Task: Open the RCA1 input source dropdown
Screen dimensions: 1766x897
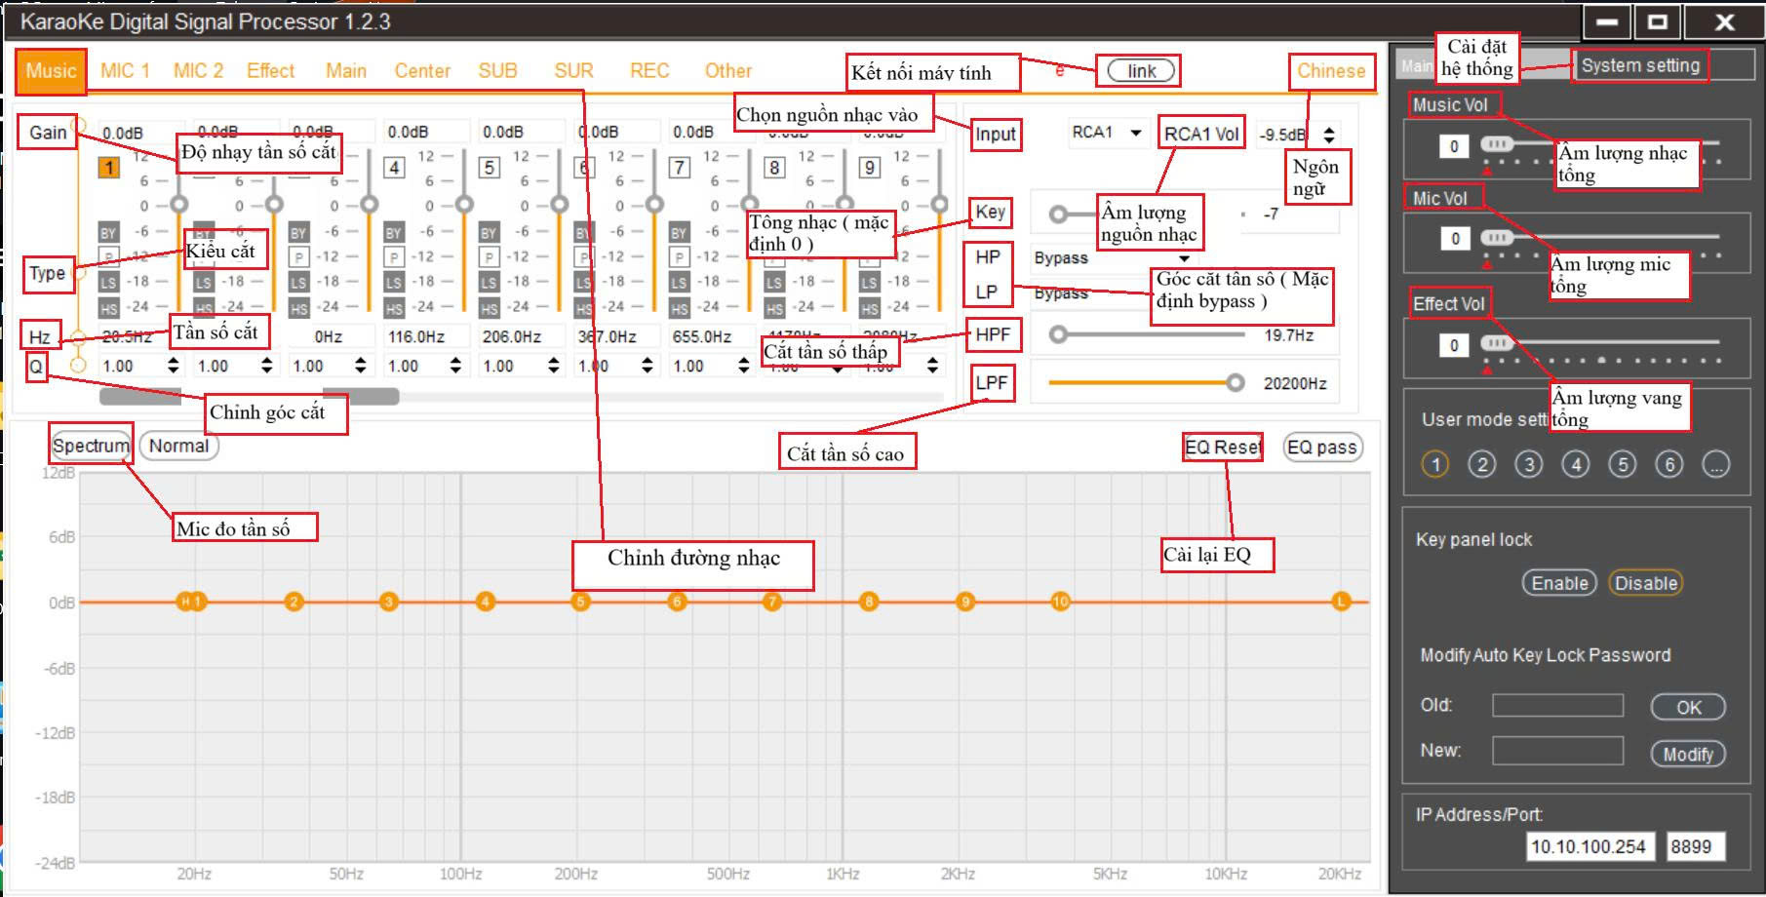Action: [x=1107, y=132]
